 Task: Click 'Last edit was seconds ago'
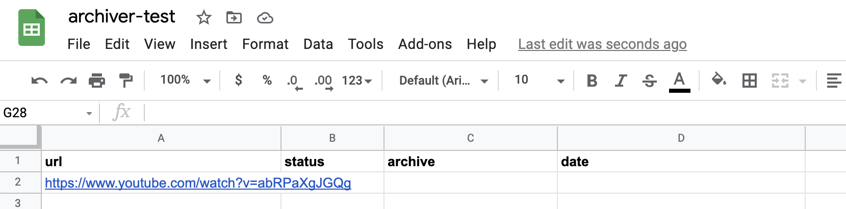pyautogui.click(x=602, y=44)
